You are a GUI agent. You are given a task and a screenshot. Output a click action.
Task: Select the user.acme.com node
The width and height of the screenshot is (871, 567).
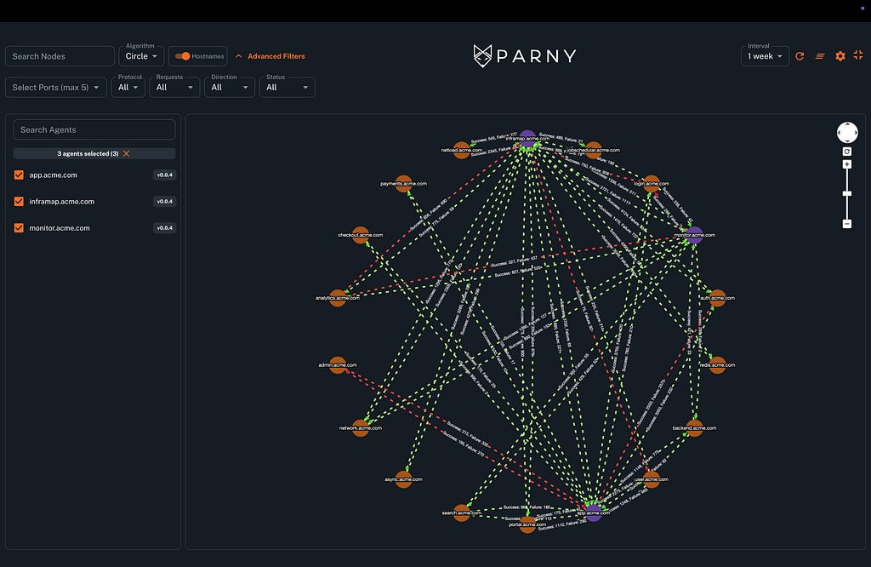click(652, 479)
